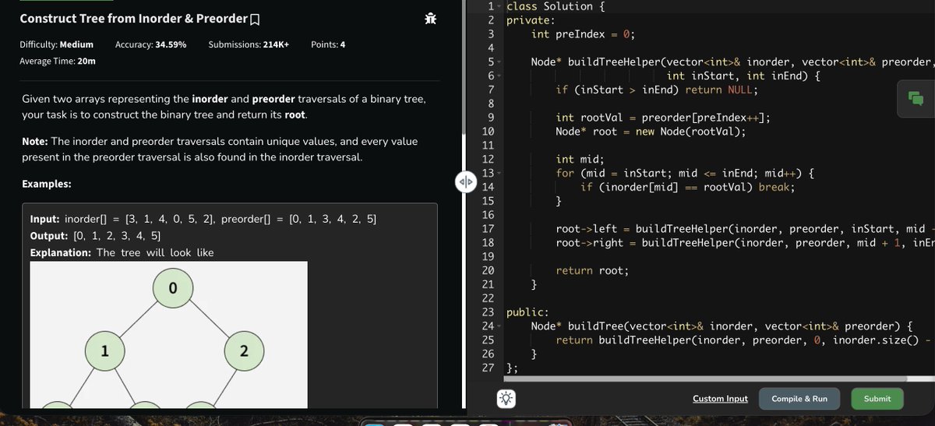Click the 'Submissions: 214K+' text
Image resolution: width=935 pixels, height=426 pixels.
(249, 45)
